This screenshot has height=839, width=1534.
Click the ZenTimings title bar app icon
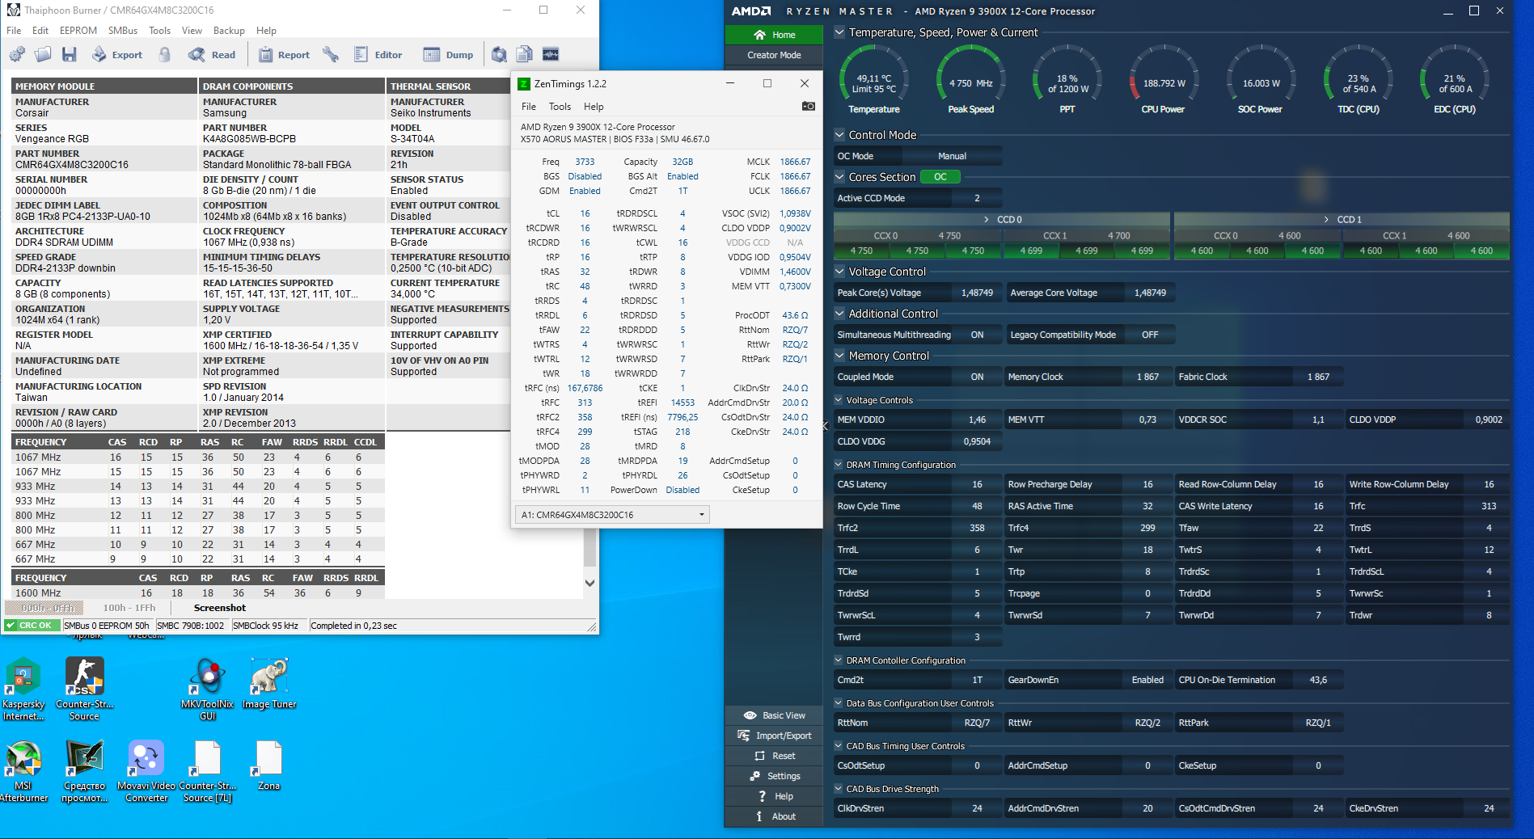(524, 83)
